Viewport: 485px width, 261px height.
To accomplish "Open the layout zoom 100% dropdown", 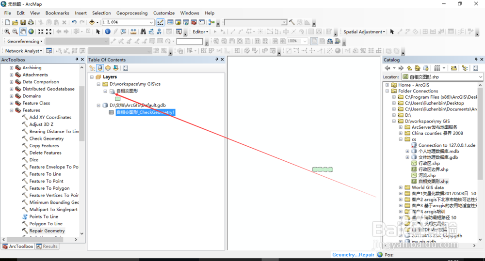I will (305, 41).
